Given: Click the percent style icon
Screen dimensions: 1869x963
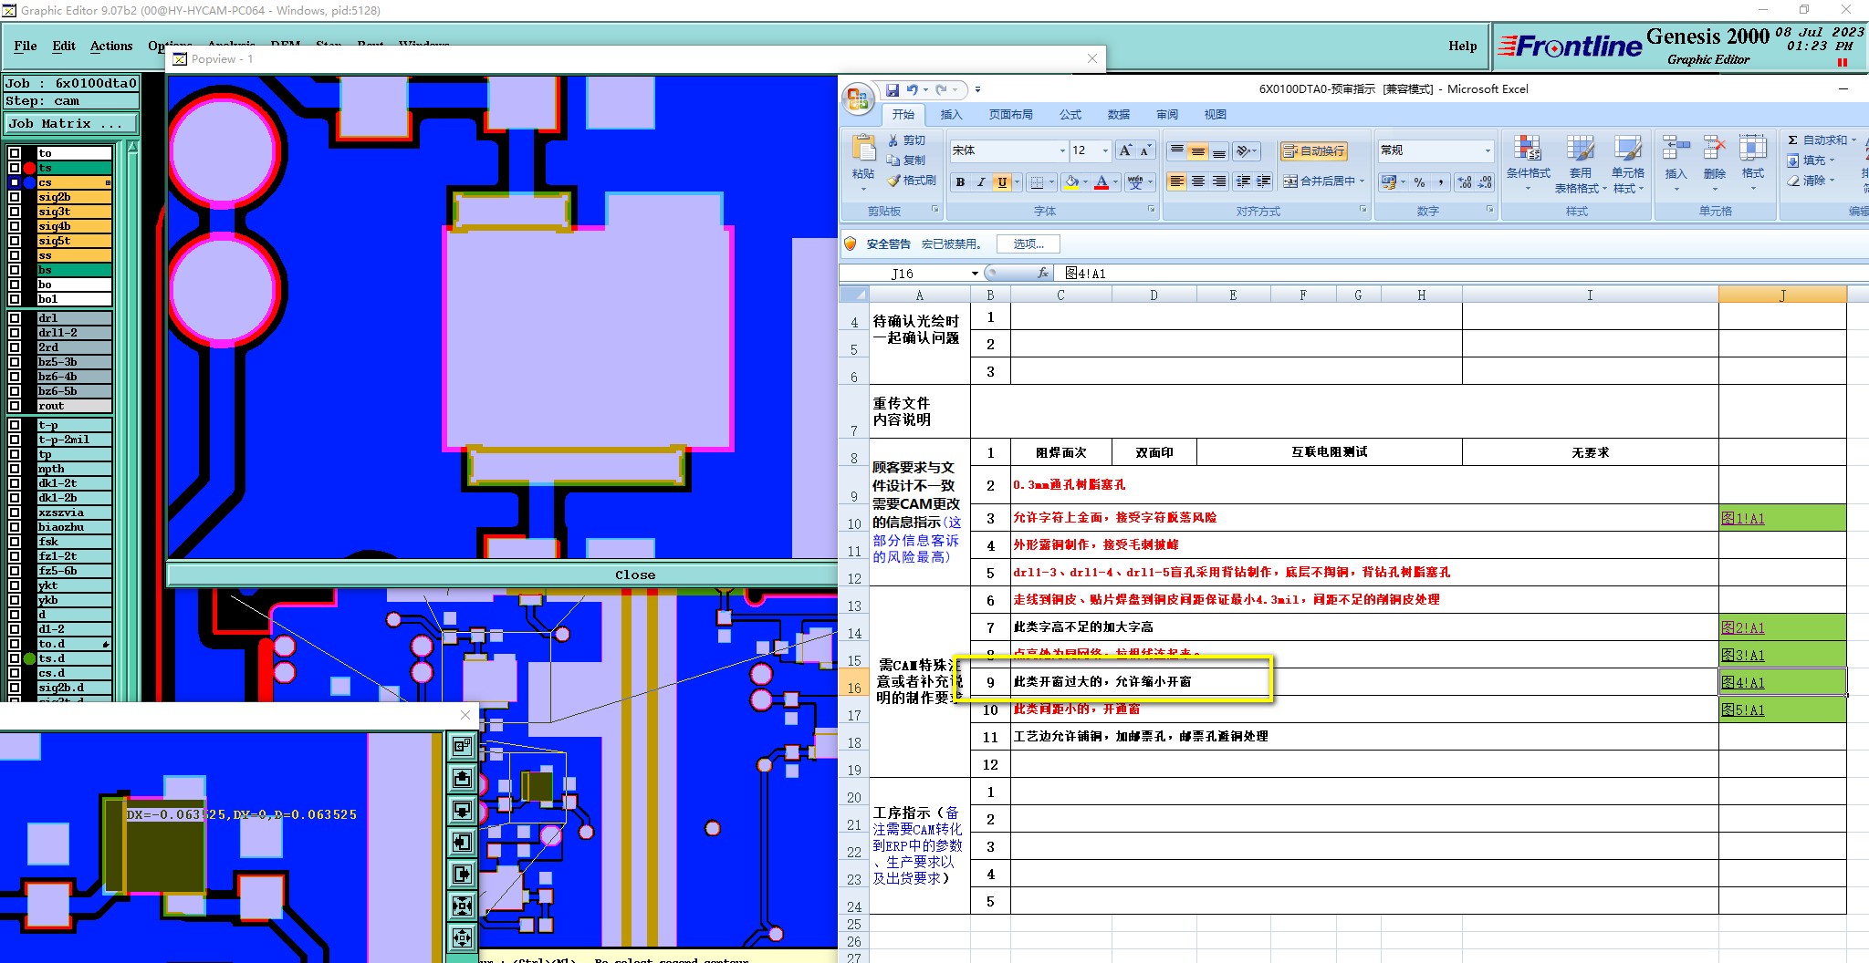Looking at the screenshot, I should [1420, 182].
